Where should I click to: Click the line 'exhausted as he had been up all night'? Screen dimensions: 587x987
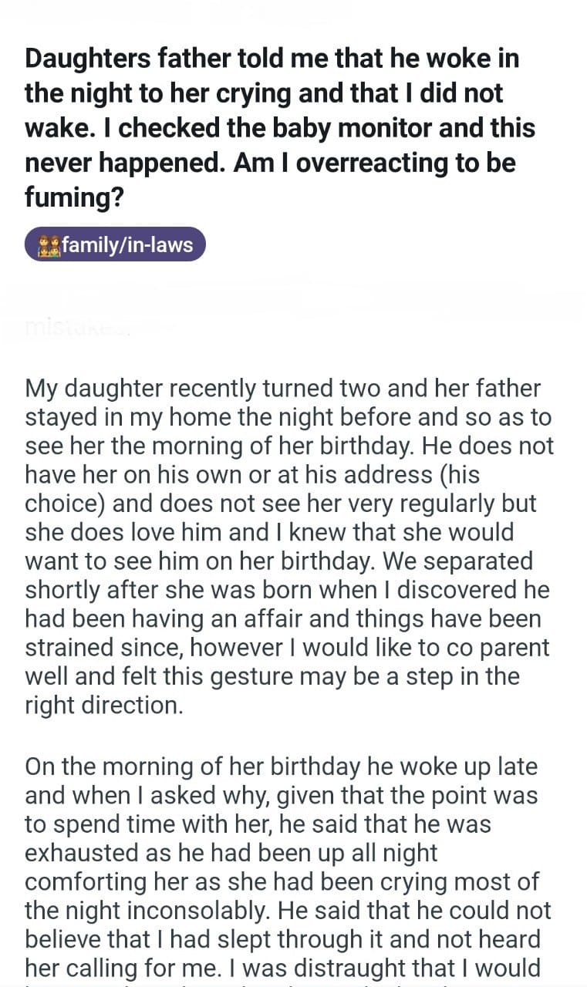click(231, 854)
